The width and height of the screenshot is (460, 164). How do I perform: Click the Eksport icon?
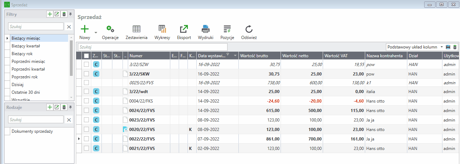tap(184, 29)
